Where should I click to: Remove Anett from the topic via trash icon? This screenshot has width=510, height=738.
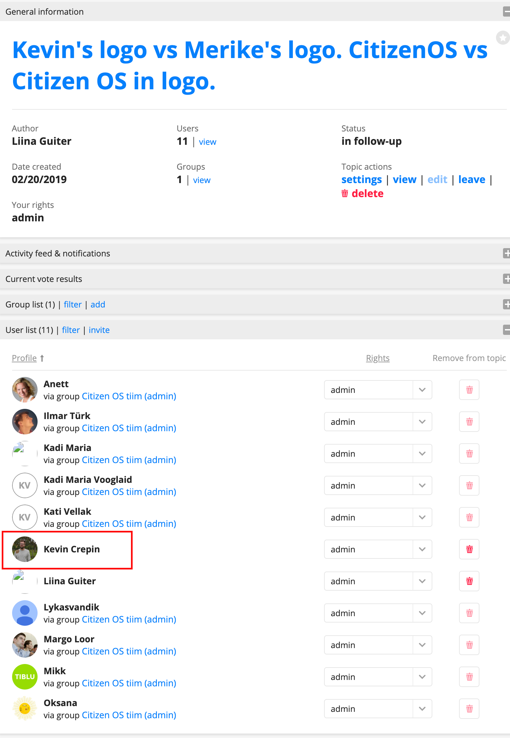click(469, 390)
